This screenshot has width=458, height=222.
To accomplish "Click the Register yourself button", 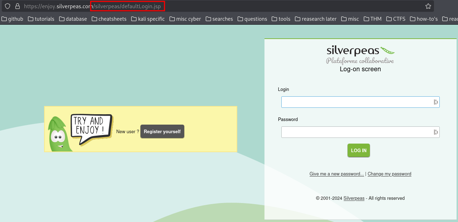I will [162, 131].
